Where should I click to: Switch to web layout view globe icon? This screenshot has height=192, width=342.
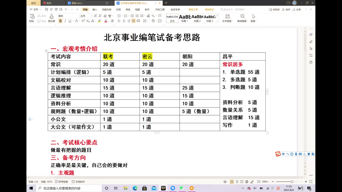pos(247,182)
